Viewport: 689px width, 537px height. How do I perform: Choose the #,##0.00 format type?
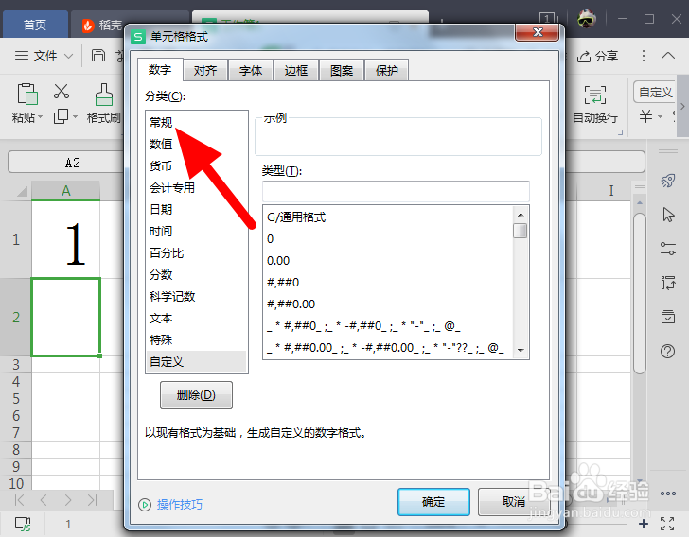coord(388,303)
